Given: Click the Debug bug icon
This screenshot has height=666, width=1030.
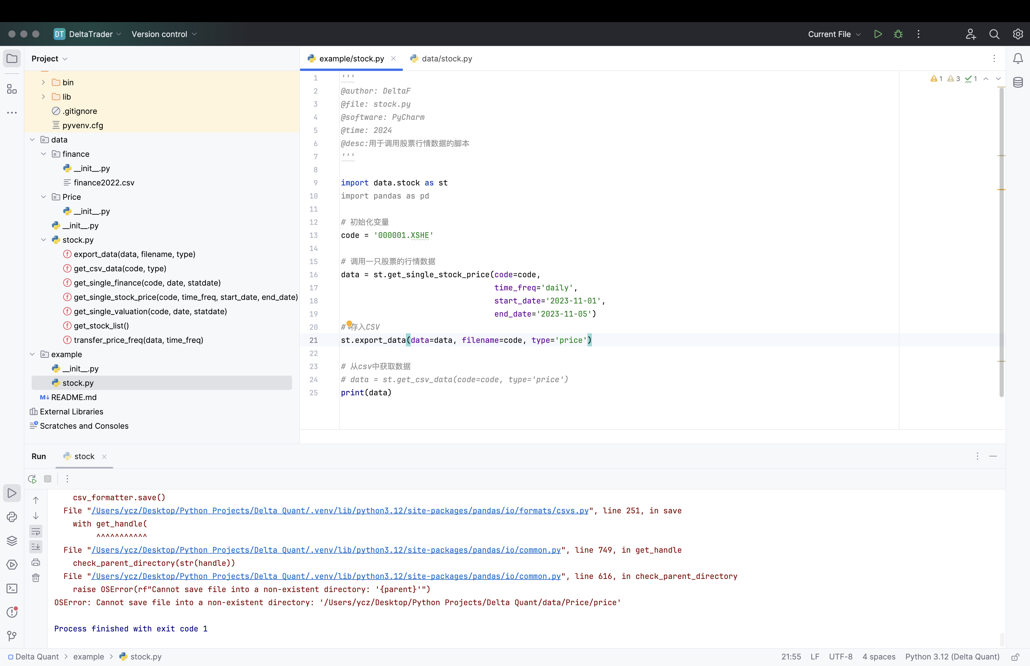Looking at the screenshot, I should 898,34.
